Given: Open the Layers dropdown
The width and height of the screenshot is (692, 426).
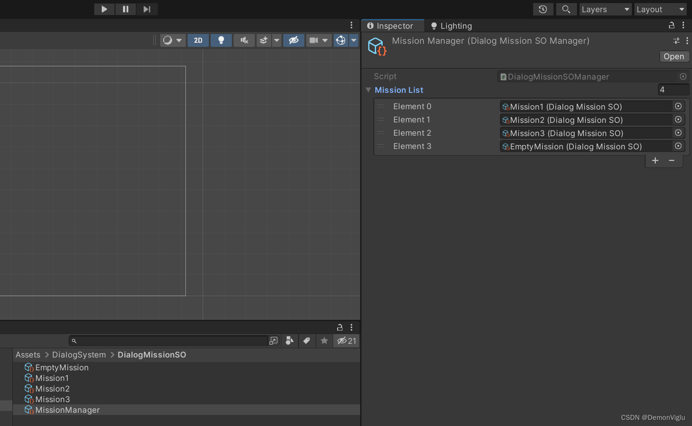Looking at the screenshot, I should [x=605, y=9].
